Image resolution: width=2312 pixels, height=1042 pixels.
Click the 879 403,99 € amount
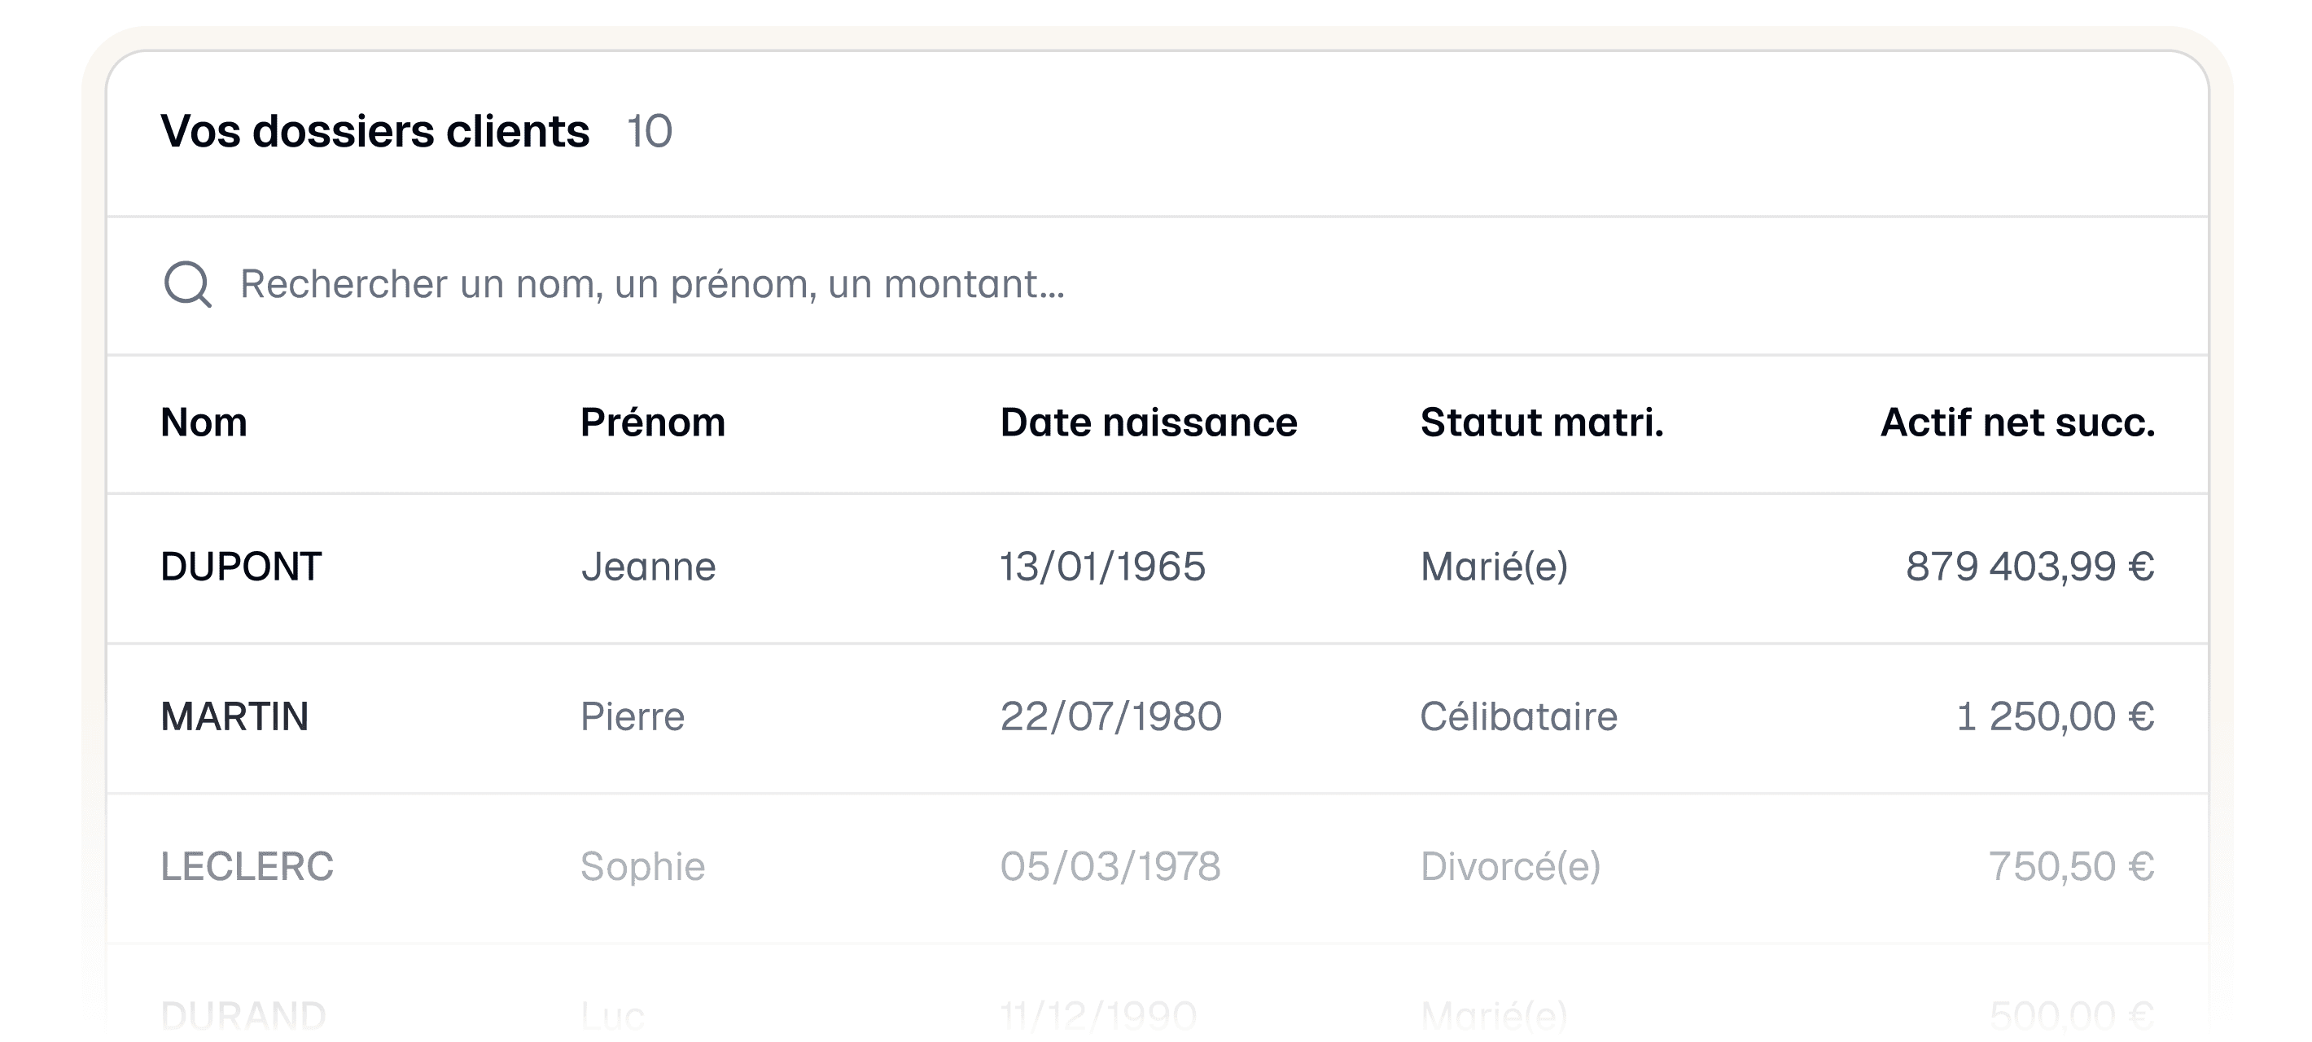(x=2030, y=567)
